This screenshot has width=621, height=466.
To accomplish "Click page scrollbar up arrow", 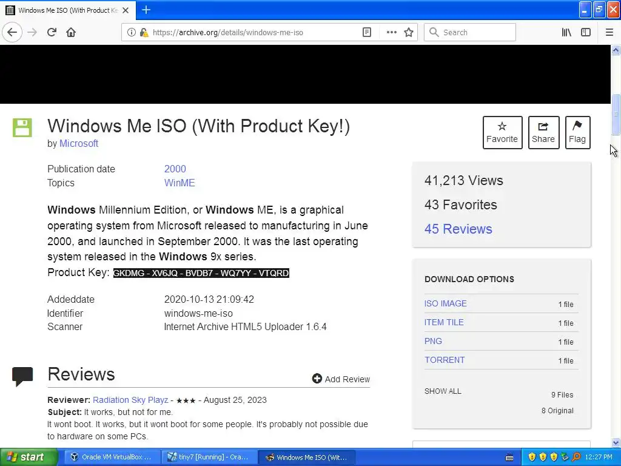I will click(616, 50).
